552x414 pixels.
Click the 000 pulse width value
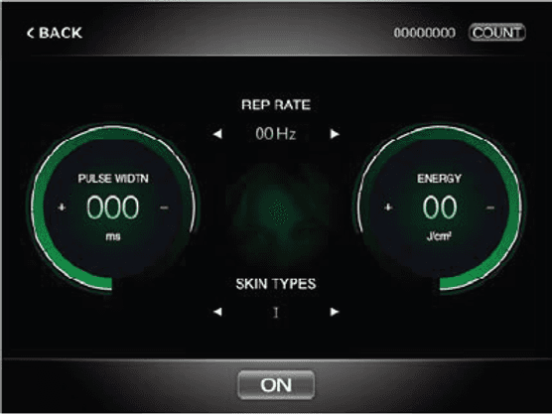tap(112, 207)
